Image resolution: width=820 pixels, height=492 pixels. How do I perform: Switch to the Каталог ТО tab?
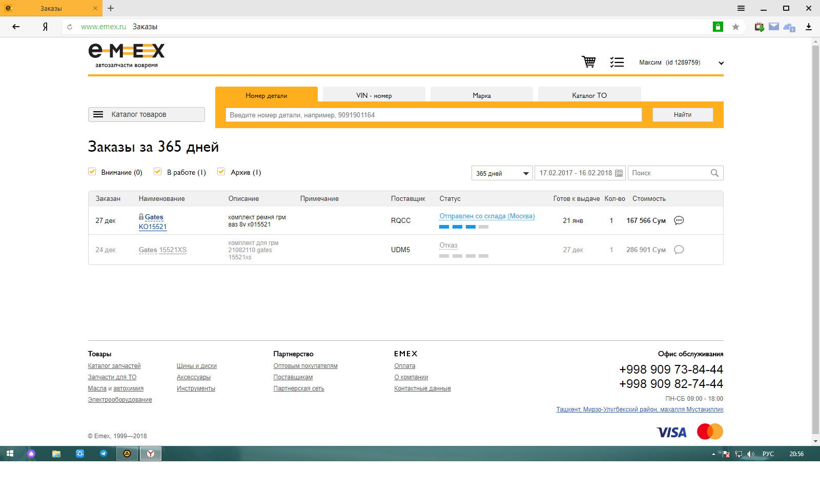589,95
